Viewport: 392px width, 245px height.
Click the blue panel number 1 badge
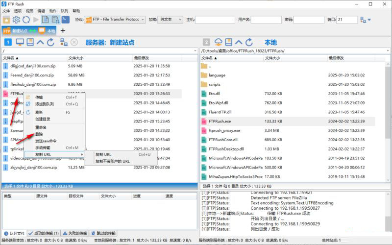[8, 42]
